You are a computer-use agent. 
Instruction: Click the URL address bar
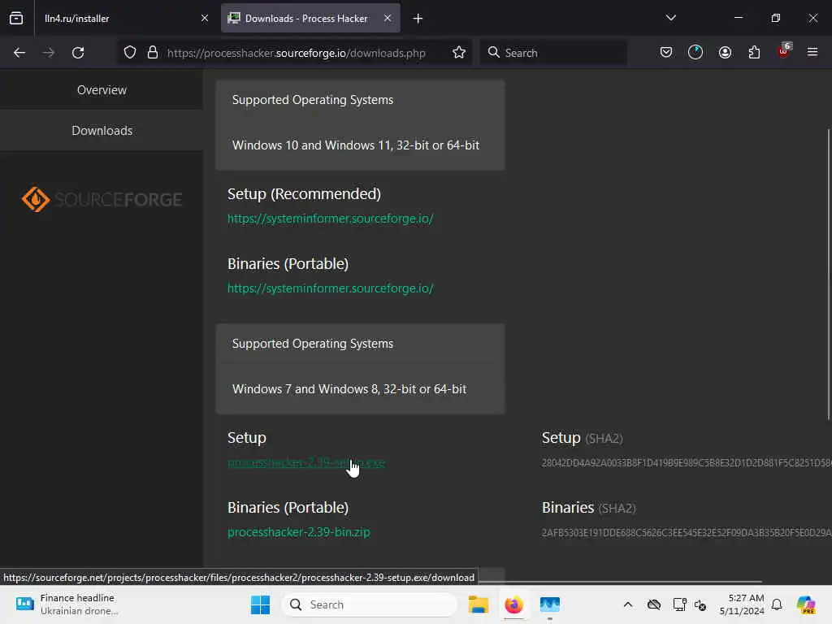[x=296, y=53]
